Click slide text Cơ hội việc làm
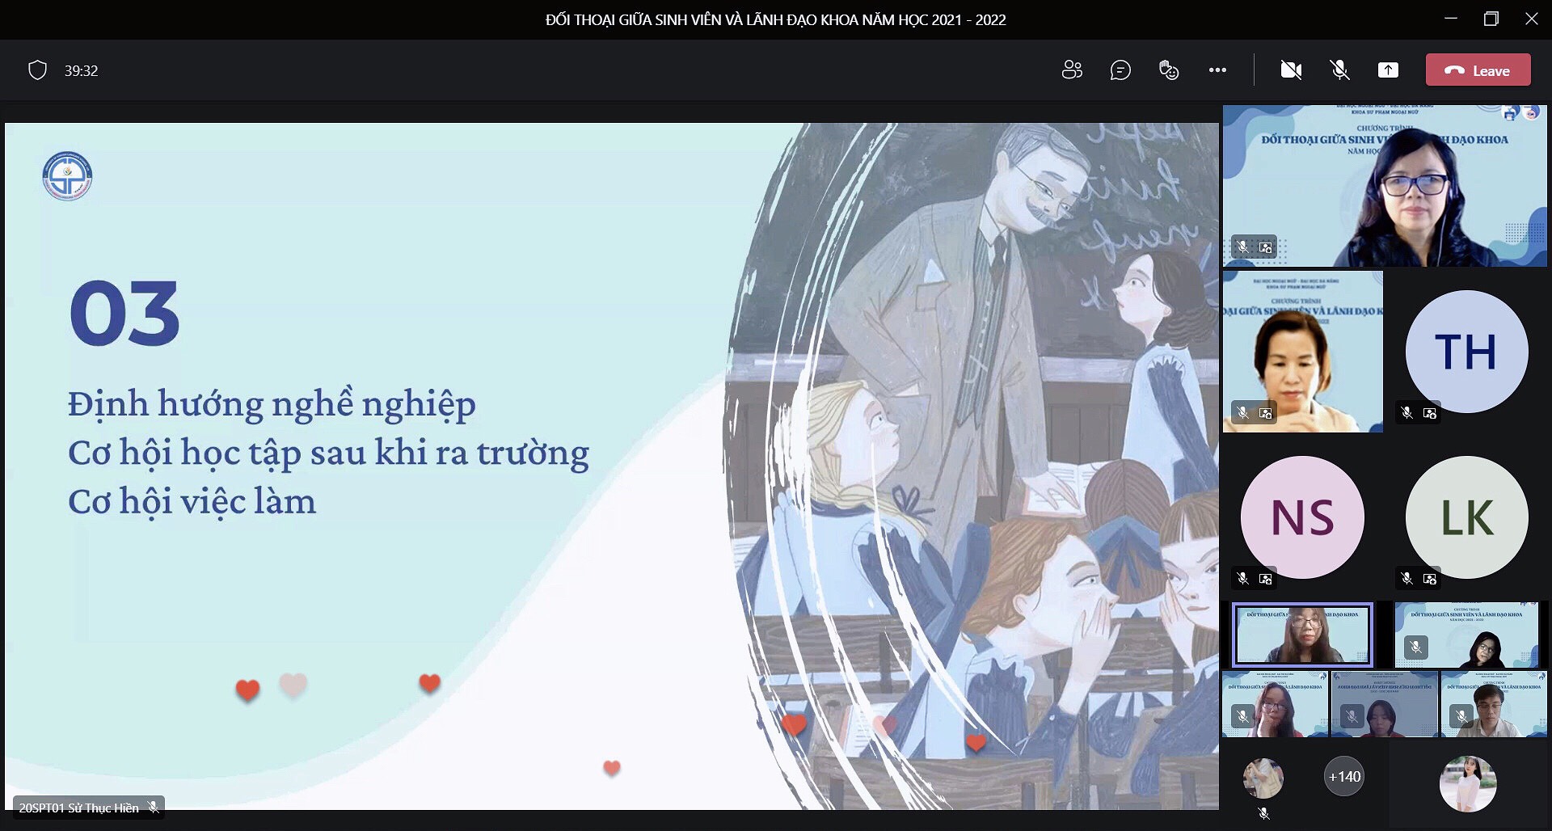The image size is (1552, 831). [192, 502]
